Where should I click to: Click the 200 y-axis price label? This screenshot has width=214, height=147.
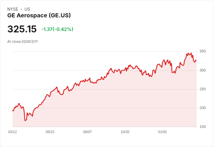(x=203, y=108)
